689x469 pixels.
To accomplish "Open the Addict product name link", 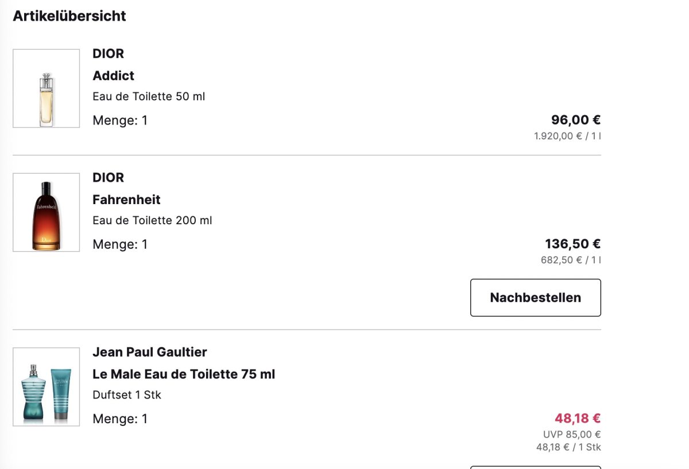I will (113, 76).
